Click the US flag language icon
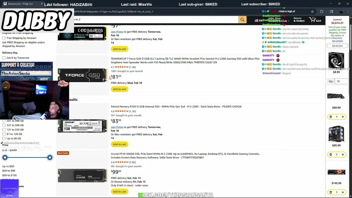The width and height of the screenshot is (352, 198). (256, 20)
